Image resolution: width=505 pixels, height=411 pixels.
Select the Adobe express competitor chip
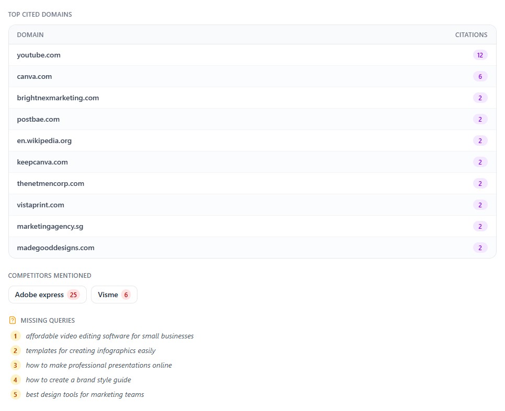[x=48, y=295]
